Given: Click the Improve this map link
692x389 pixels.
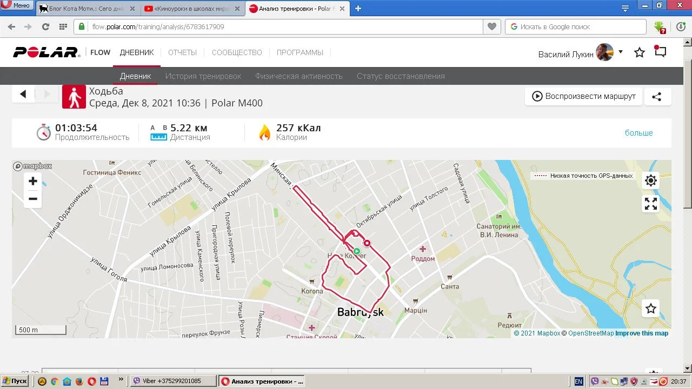Looking at the screenshot, I should click(642, 333).
